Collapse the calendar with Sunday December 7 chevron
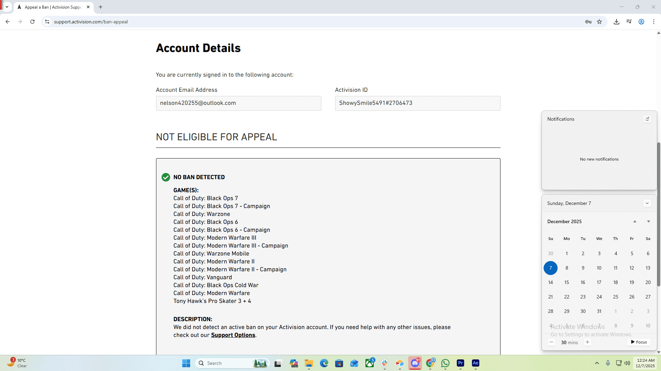 click(647, 203)
